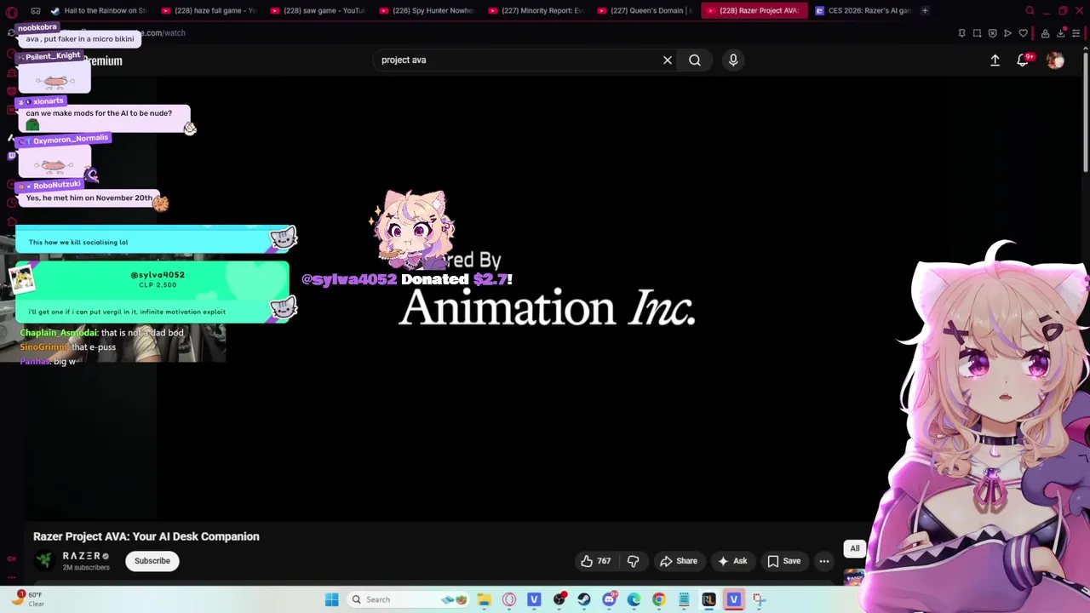Open Snipping Tool from taskbar
This screenshot has height=613, width=1090.
pos(759,599)
